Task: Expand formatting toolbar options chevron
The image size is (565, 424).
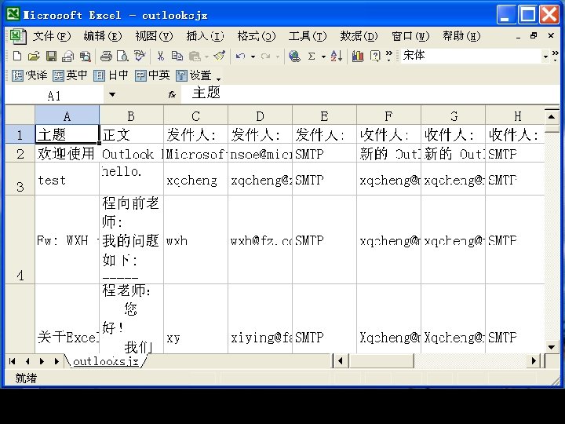Action: [556, 56]
